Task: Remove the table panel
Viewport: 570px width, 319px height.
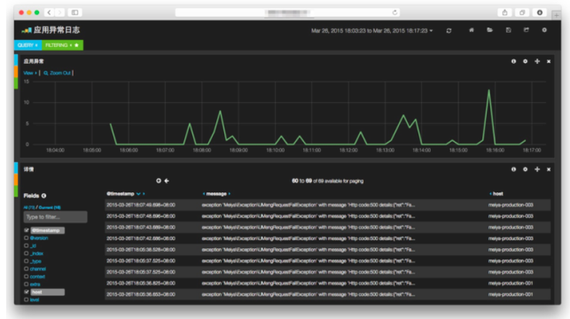Action: [549, 169]
